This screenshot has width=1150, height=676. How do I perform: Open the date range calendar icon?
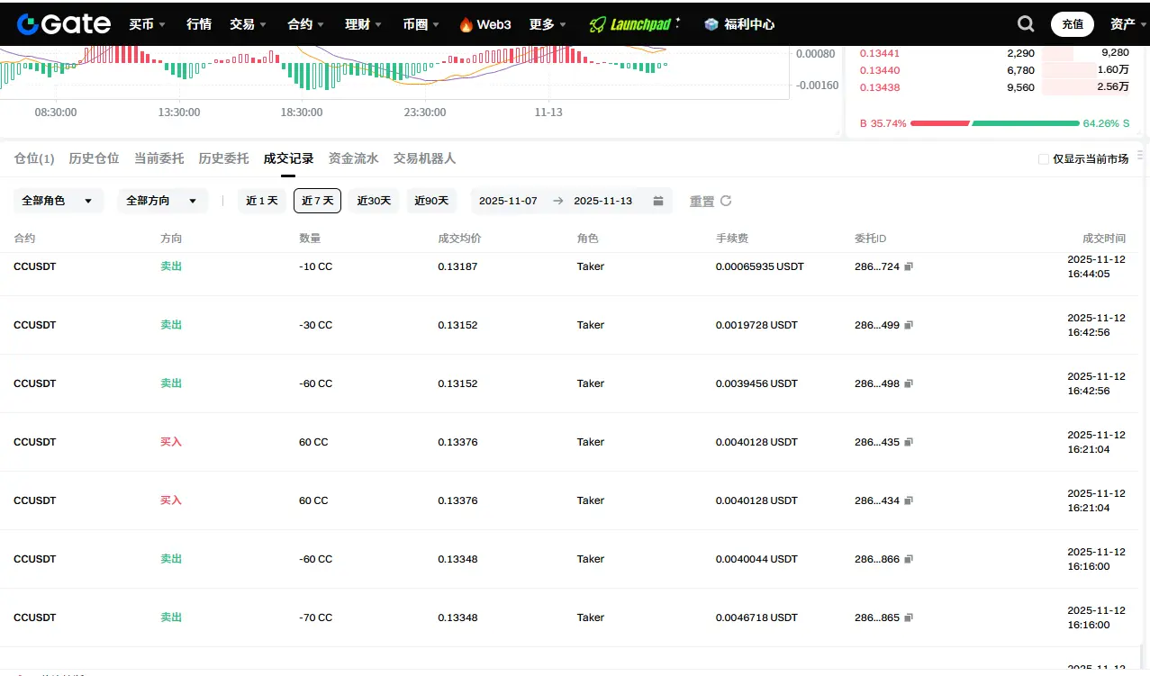coord(658,201)
